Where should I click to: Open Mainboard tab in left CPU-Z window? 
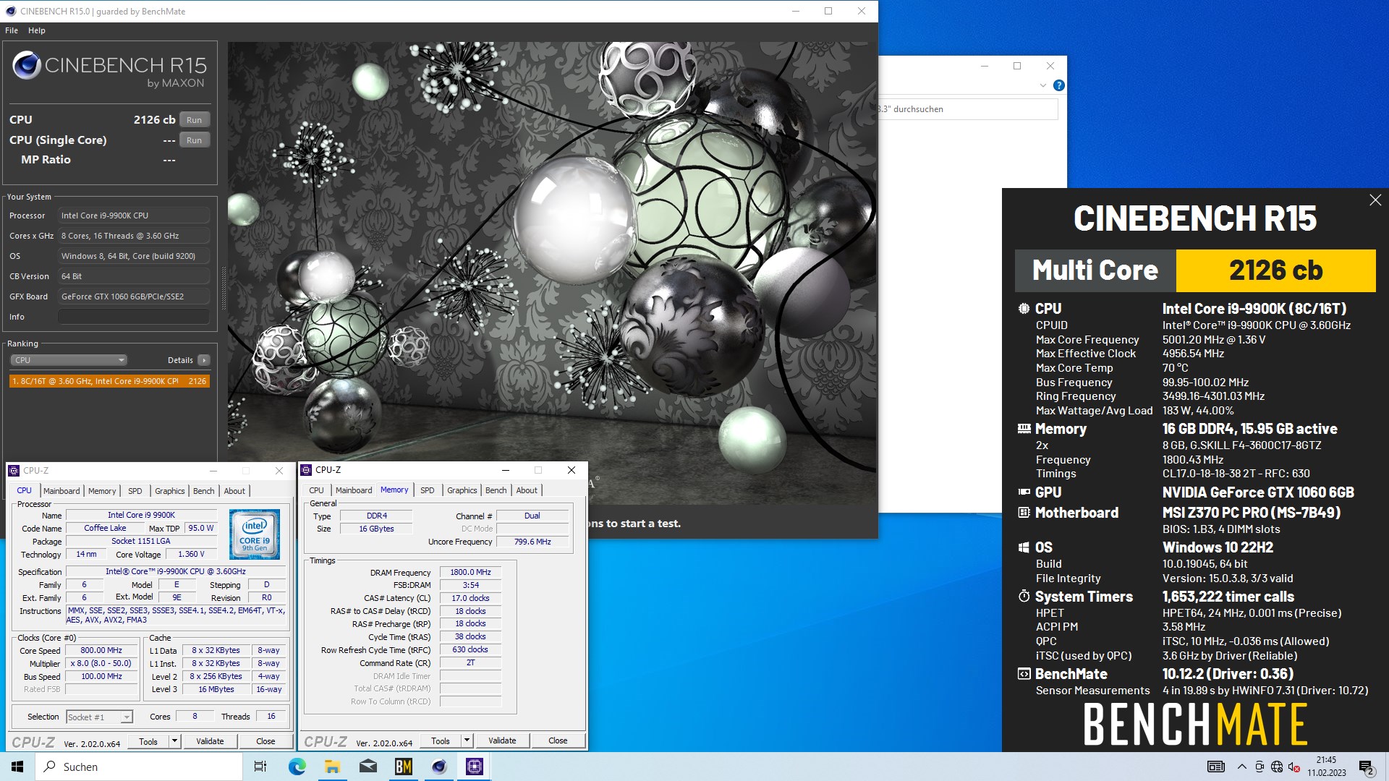tap(61, 491)
